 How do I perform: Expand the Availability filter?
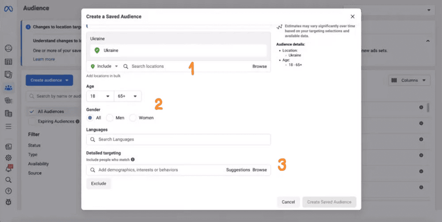(38, 164)
